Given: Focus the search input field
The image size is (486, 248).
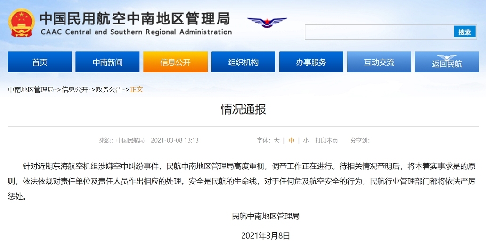Looking at the screenshot, I should 380,32.
